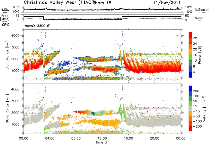The height and width of the screenshot is (144, 209).
Task: Click the 'Freq. [MHz]' axis label
Action: 5,18
